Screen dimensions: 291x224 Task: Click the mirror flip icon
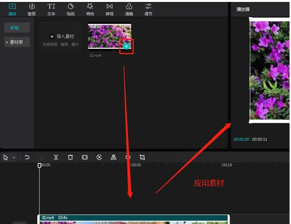point(114,158)
